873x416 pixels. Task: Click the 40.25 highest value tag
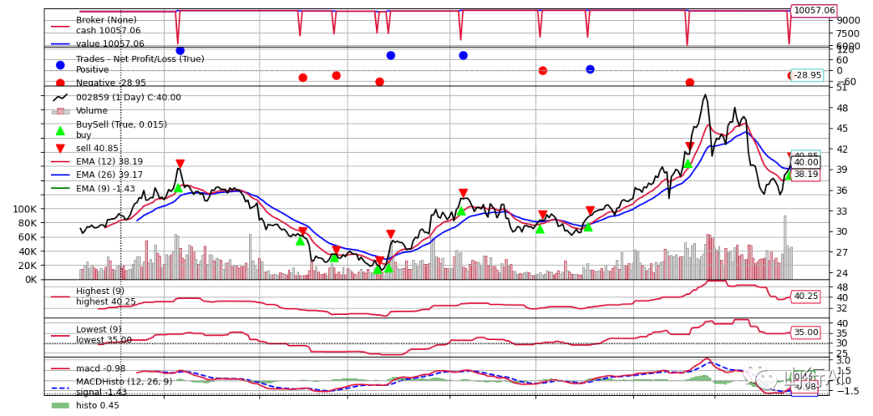click(806, 296)
